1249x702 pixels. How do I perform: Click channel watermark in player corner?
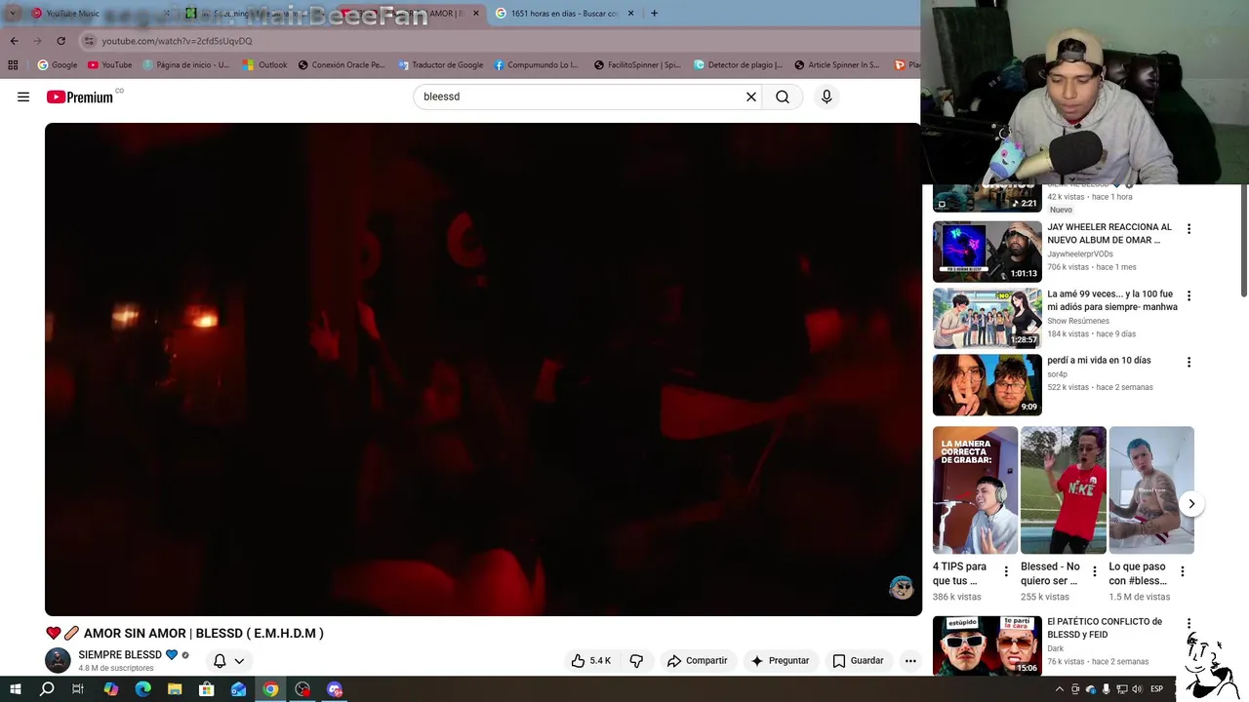pyautogui.click(x=901, y=587)
